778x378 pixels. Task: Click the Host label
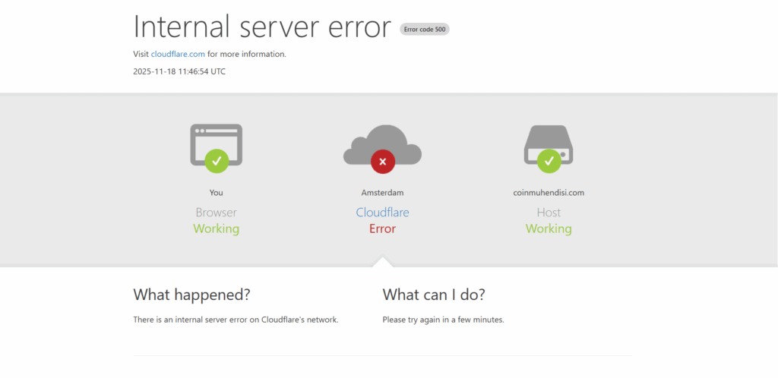pyautogui.click(x=549, y=213)
